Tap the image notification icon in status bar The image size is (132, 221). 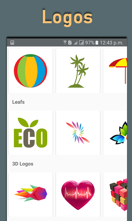(x=12, y=43)
